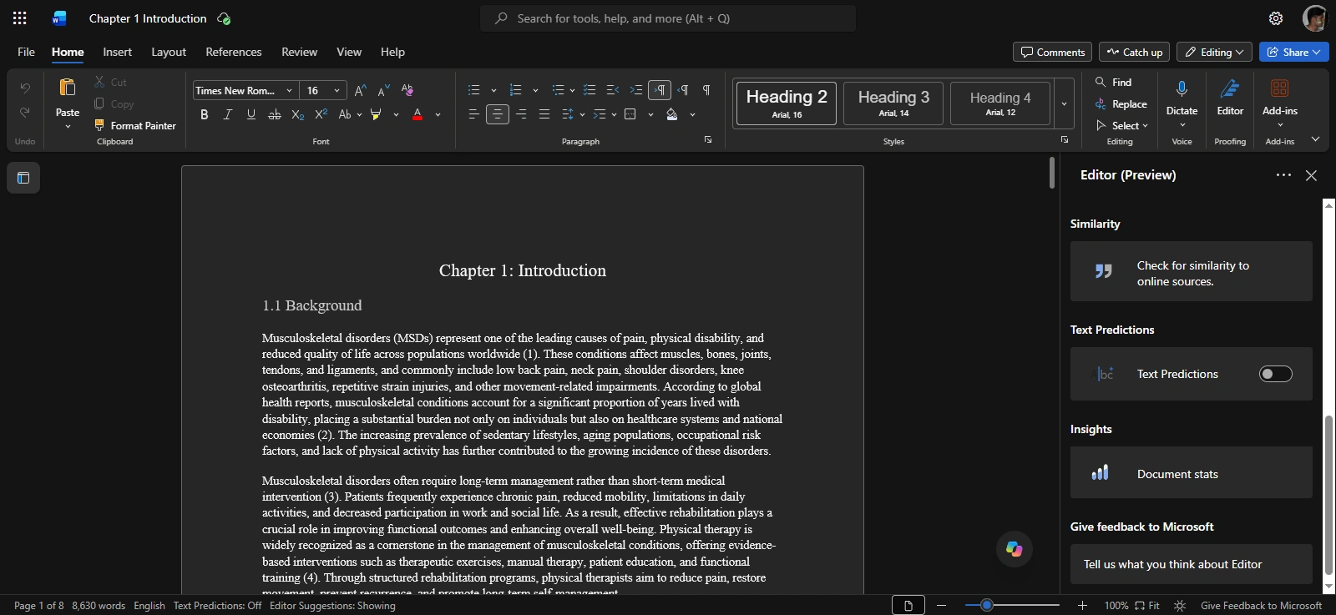
Task: Open the bullets list dropdown arrow
Action: [493, 90]
